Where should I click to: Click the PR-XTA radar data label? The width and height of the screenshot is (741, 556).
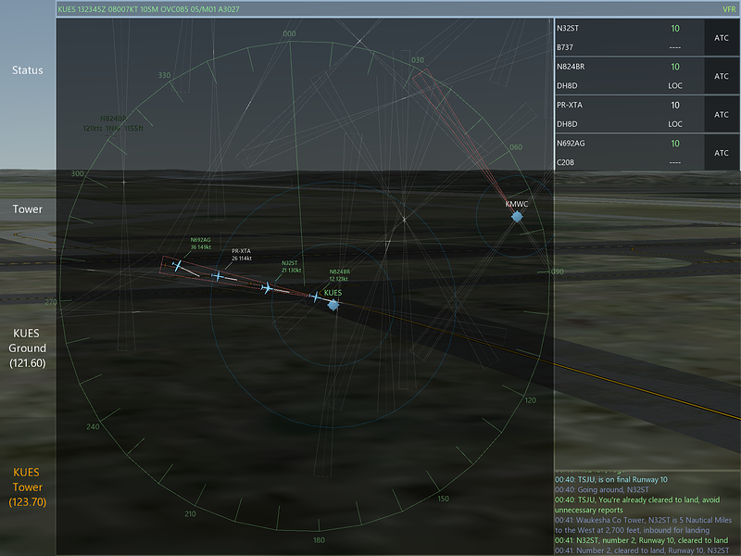(242, 255)
